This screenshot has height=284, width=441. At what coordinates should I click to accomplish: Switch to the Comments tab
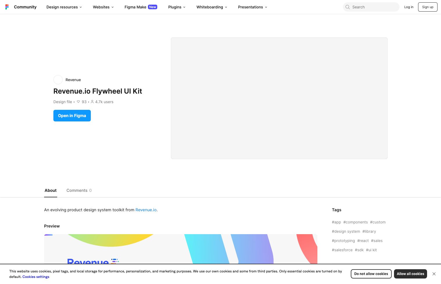[x=77, y=190]
